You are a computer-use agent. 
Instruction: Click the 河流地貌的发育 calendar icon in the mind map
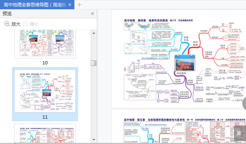[x=185, y=63]
